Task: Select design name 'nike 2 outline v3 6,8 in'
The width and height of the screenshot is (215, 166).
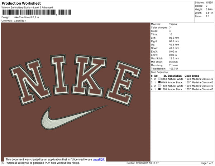Action: pos(26,18)
